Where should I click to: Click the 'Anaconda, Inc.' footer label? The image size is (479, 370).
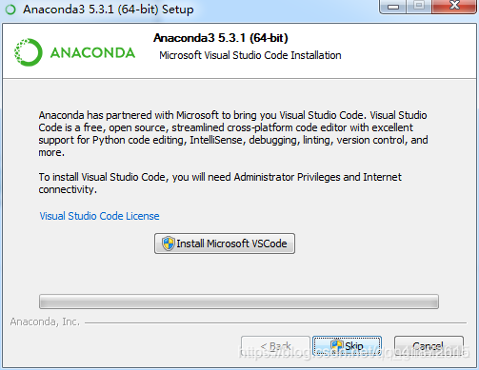(x=45, y=321)
